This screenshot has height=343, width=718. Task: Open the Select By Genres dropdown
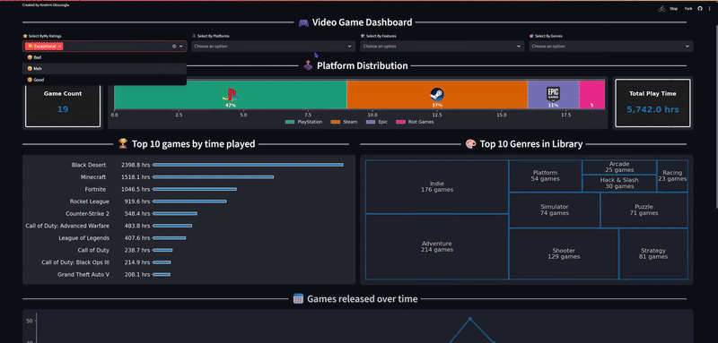coord(611,47)
